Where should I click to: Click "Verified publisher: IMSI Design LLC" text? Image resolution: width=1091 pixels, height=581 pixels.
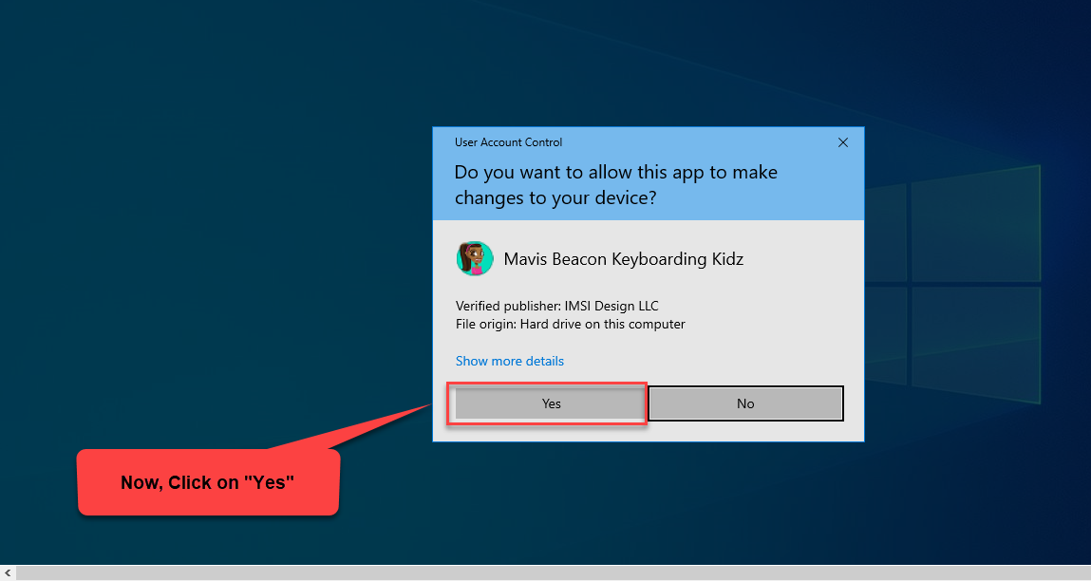[556, 306]
